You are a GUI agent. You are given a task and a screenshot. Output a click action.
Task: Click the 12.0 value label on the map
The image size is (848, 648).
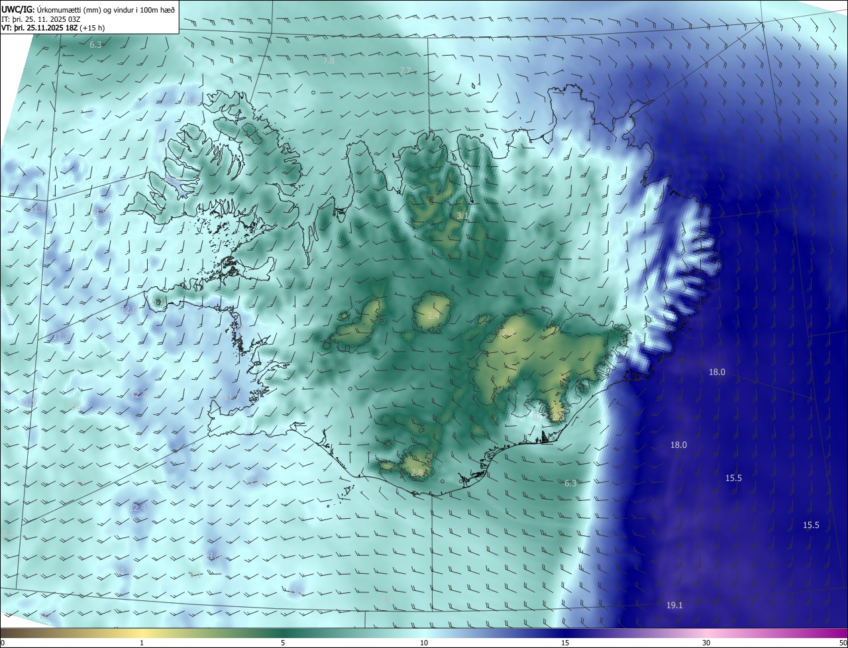point(129,309)
